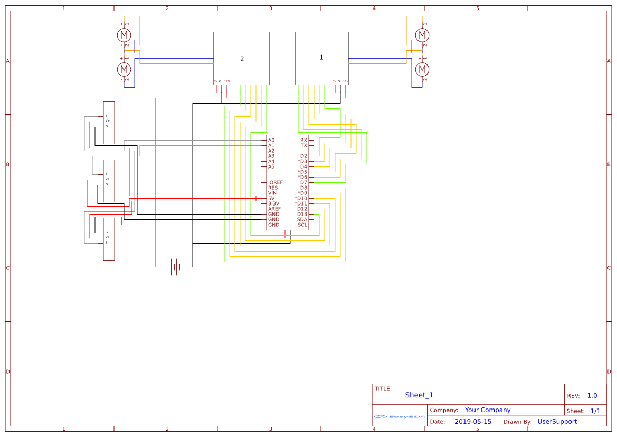Screen dimensions: 617x437
Task: Select the D2 pin label
Action: pyautogui.click(x=304, y=156)
